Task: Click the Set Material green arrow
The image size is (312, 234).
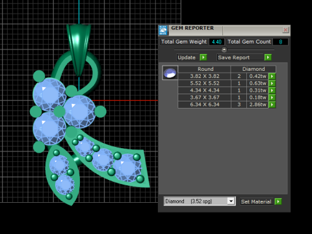Action: (x=278, y=201)
